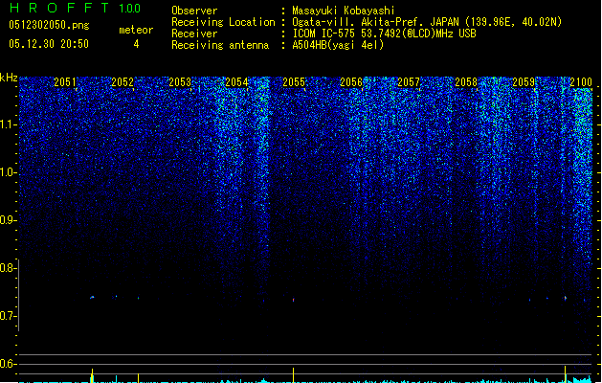Click the date stamp 05.12.30 20:50

tap(49, 44)
